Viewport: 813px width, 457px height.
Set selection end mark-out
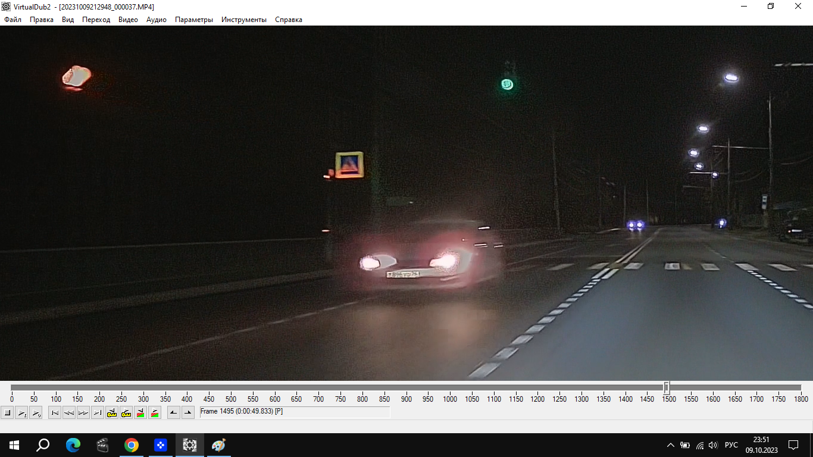coord(188,412)
